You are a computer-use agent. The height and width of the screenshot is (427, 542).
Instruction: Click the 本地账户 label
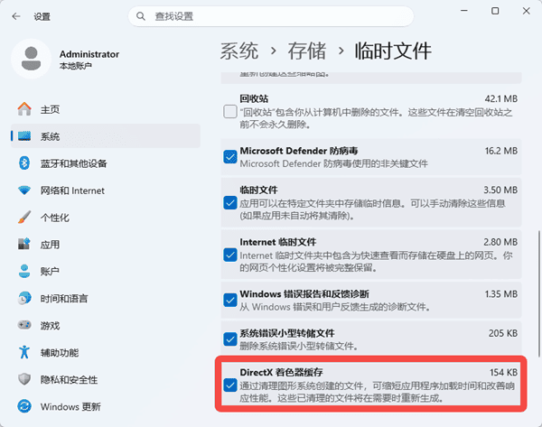point(75,66)
